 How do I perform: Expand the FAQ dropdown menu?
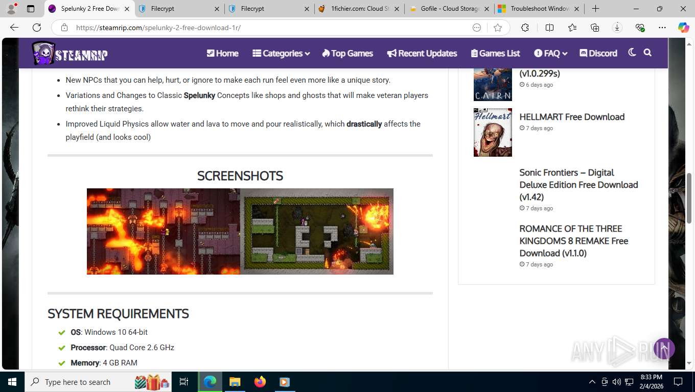[551, 53]
